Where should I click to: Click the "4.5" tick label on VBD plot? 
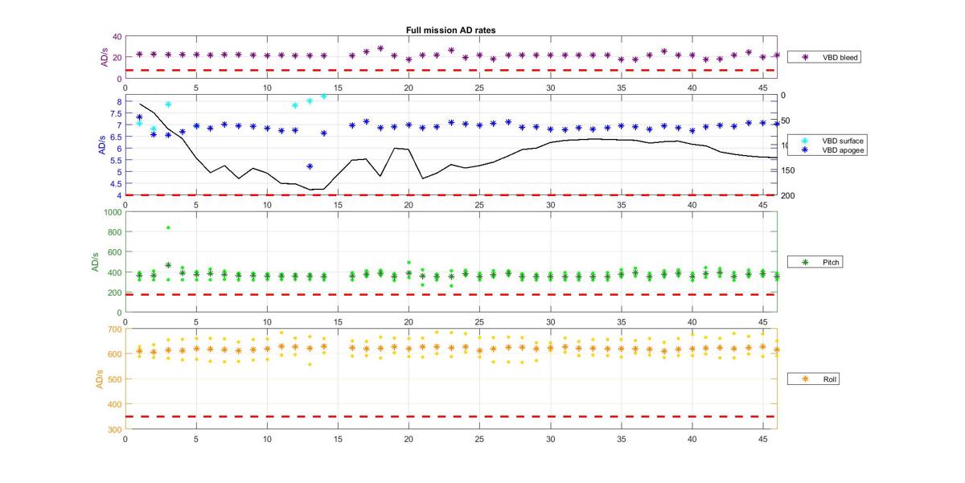[x=116, y=183]
